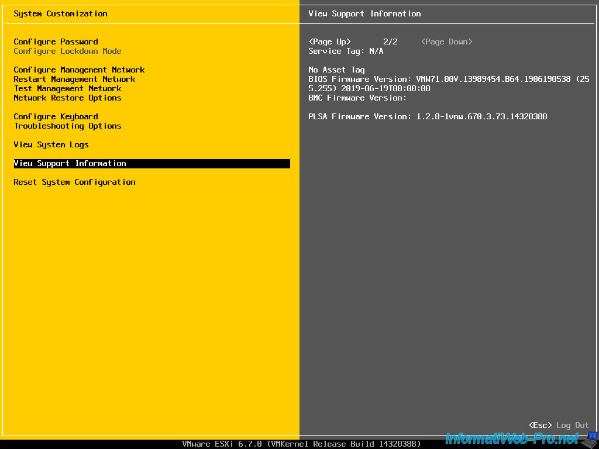Click the No Asset Tag text
This screenshot has height=449, width=599.
(336, 70)
